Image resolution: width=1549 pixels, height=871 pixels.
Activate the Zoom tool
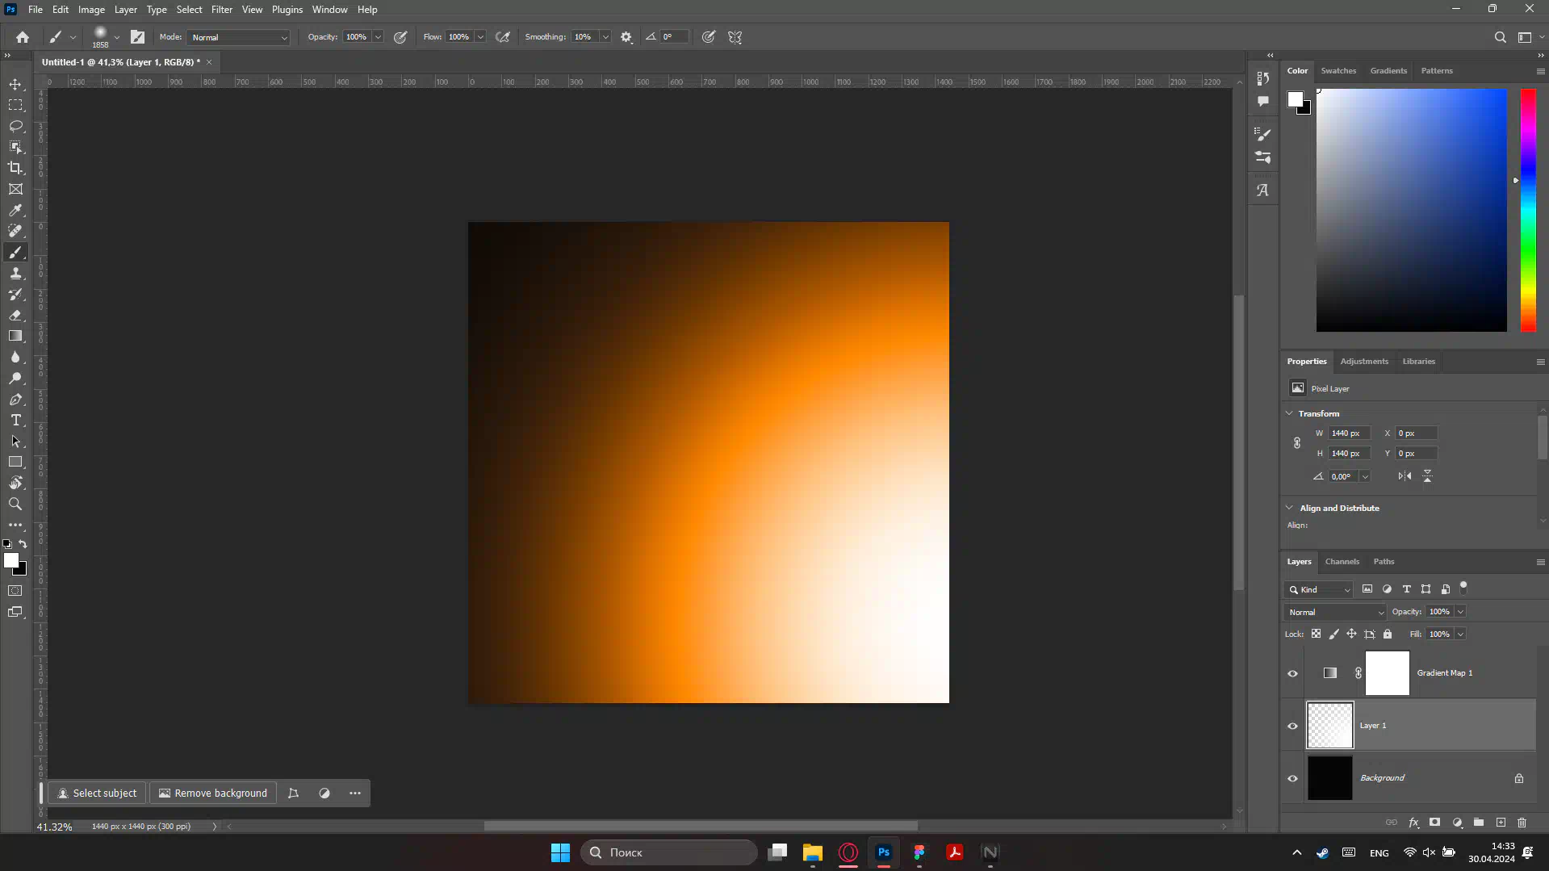(15, 505)
